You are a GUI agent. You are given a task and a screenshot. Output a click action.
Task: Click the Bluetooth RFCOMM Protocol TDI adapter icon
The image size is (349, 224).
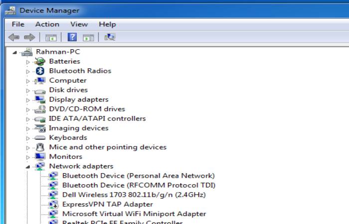pos(53,185)
